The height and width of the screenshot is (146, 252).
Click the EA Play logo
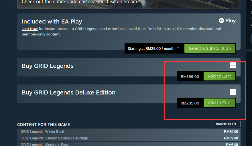(x=227, y=21)
